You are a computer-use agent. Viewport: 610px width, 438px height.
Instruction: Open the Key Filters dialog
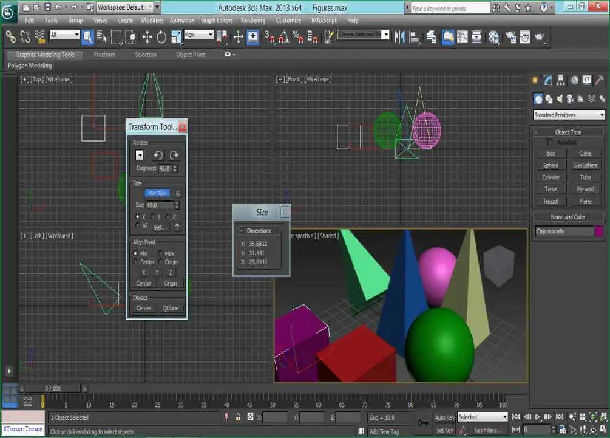coord(486,430)
